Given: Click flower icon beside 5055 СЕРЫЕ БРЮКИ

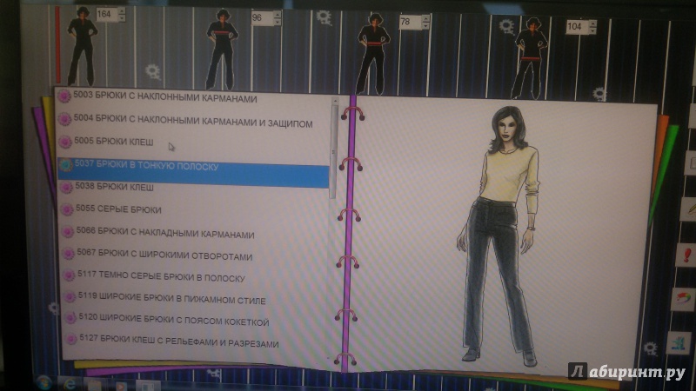Looking at the screenshot, I should pyautogui.click(x=67, y=209).
